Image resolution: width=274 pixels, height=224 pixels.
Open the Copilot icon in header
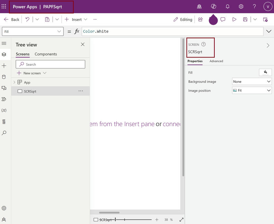click(x=213, y=6)
